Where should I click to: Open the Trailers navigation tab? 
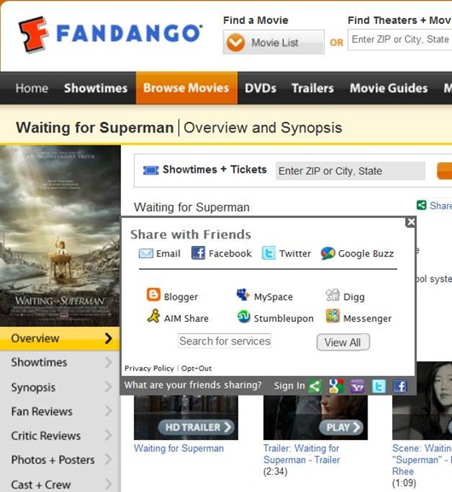click(x=313, y=88)
